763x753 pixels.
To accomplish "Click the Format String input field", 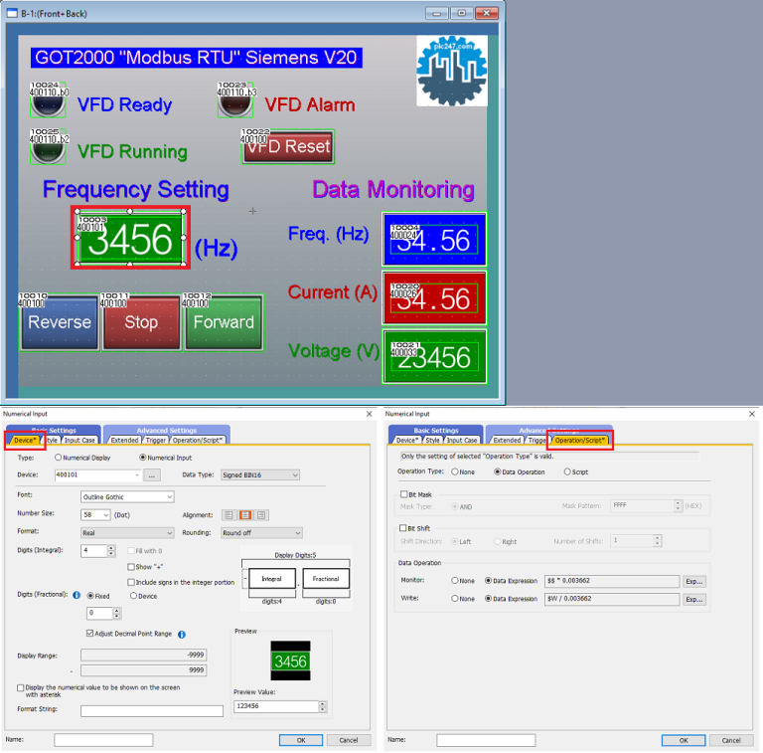I will tap(151, 711).
